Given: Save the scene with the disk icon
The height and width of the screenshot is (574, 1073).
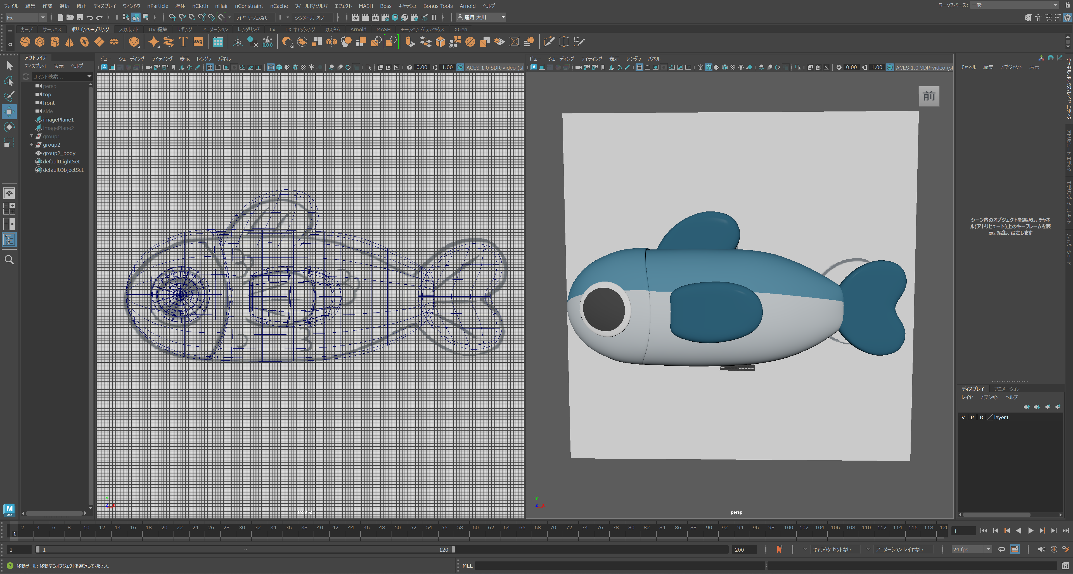Looking at the screenshot, I should (80, 18).
